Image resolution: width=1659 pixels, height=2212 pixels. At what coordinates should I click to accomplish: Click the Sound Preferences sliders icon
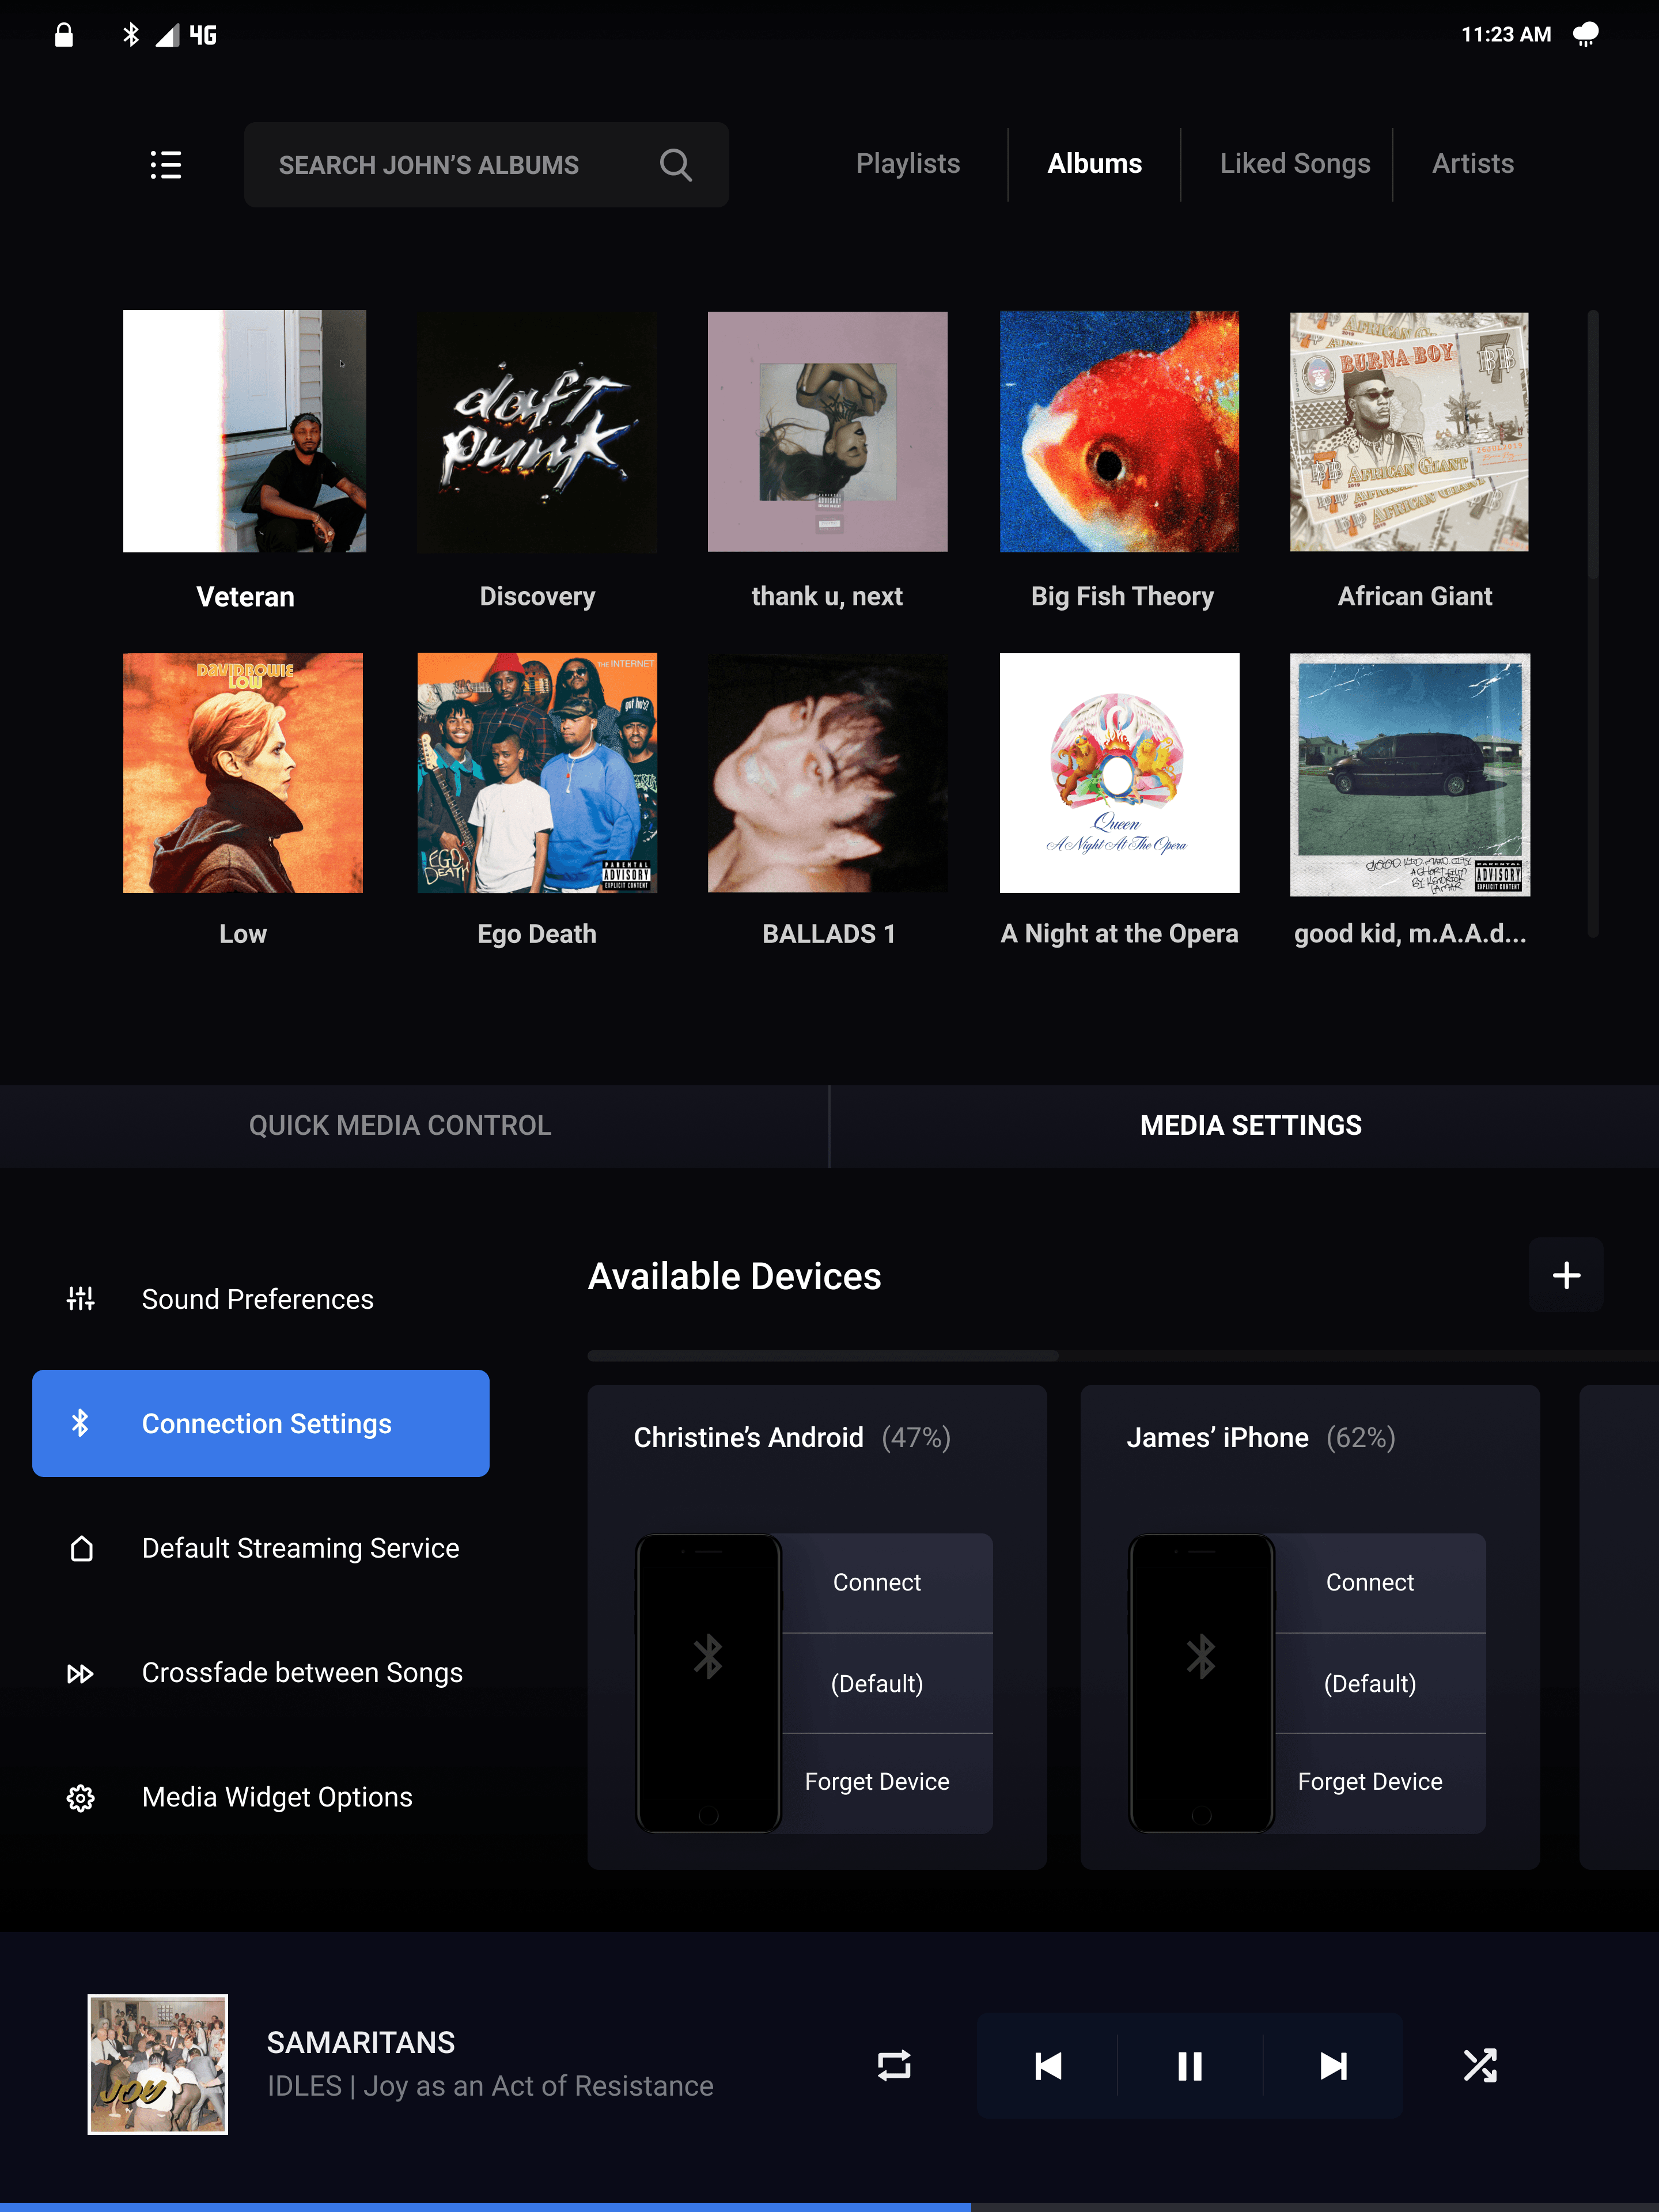coord(81,1299)
